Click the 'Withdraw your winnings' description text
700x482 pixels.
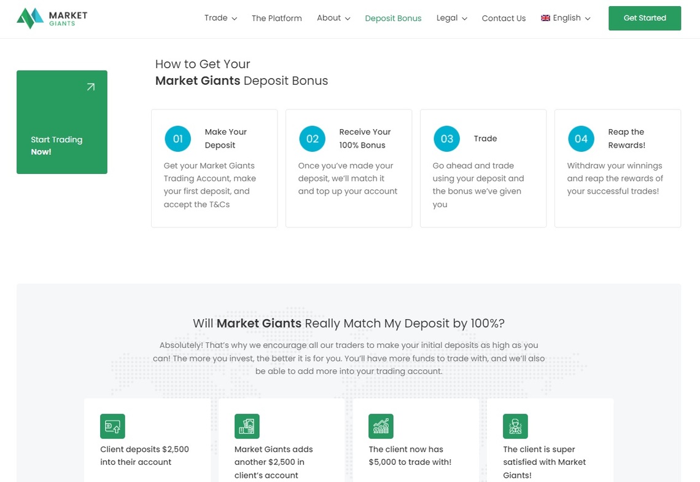tap(615, 178)
